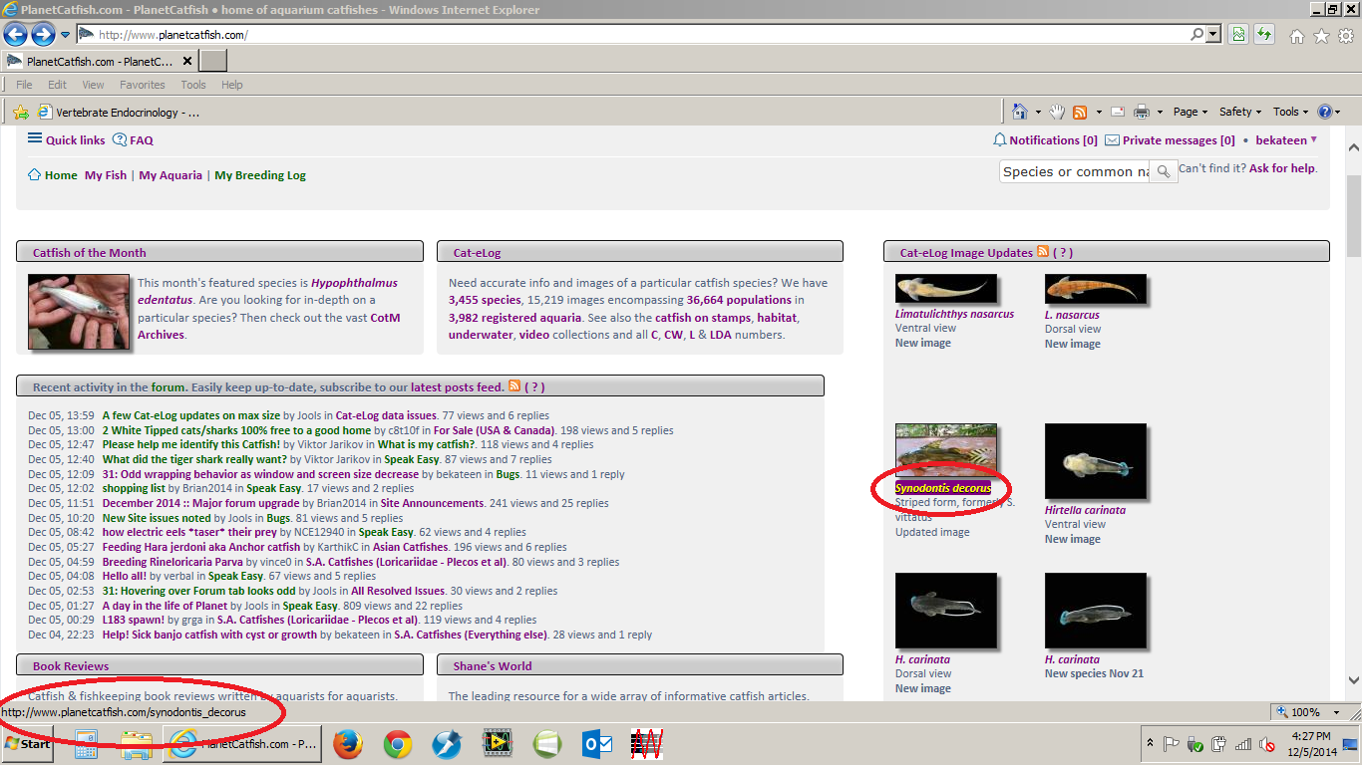Open Quick links menu on page
The width and height of the screenshot is (1362, 765).
pos(67,140)
